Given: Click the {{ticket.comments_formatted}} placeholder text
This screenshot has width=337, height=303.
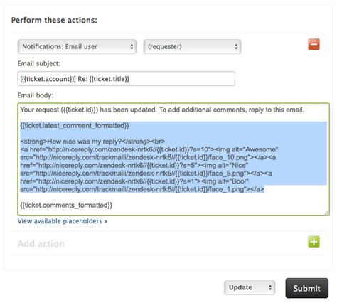Looking at the screenshot, I should click(66, 206).
